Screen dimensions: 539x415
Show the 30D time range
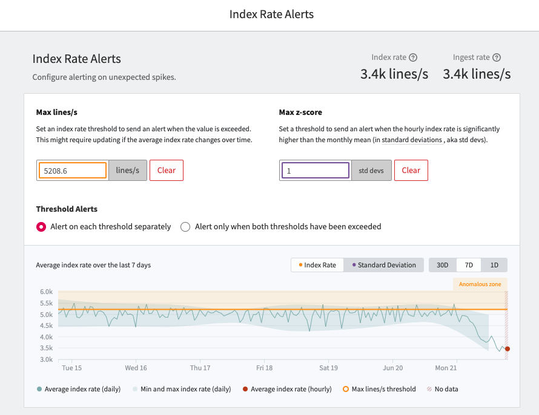tap(443, 265)
